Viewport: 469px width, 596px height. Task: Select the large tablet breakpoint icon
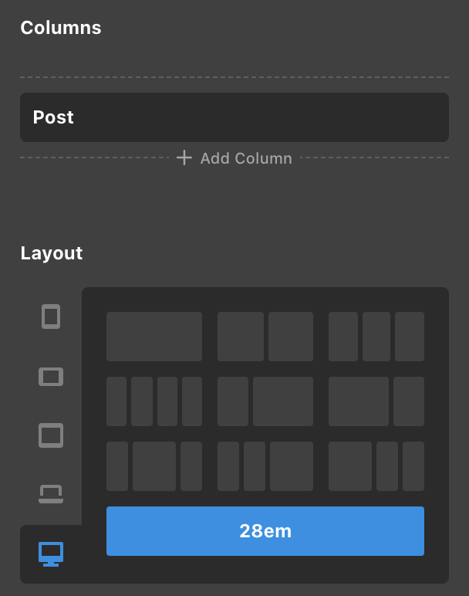[x=51, y=435]
